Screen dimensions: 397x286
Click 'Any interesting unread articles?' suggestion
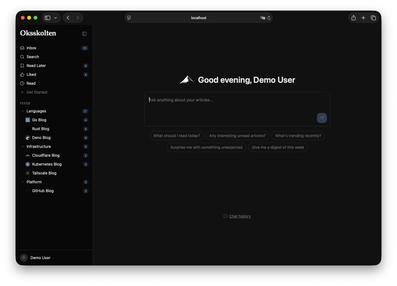[237, 136]
